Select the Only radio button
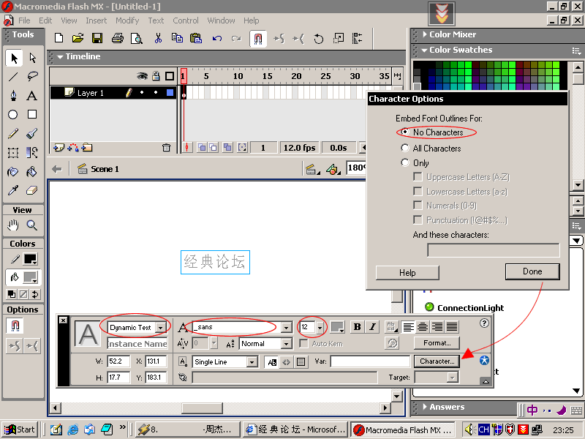The image size is (585, 439). 405,162
